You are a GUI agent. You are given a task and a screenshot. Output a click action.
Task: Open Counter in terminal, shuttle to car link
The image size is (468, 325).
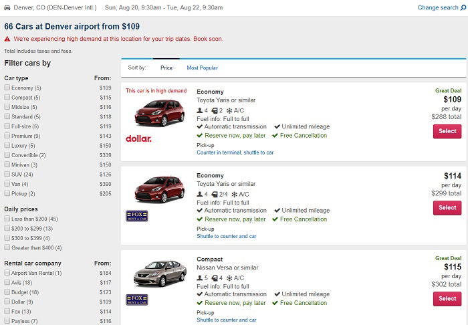(x=235, y=152)
